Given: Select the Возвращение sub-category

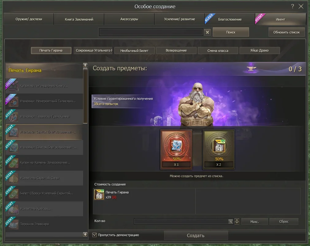Looking at the screenshot, I should (176, 50).
